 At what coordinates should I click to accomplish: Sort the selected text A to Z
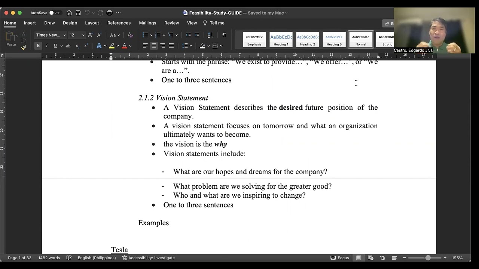[x=210, y=35]
